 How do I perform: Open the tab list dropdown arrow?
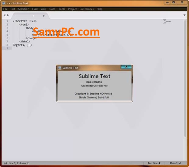pos(184,15)
